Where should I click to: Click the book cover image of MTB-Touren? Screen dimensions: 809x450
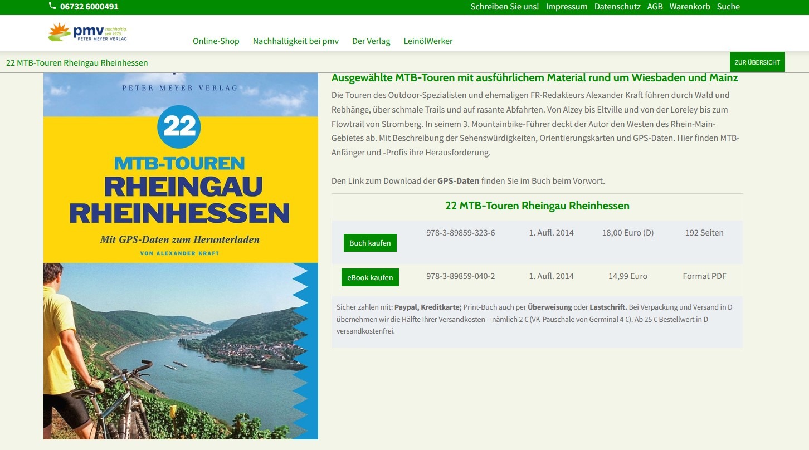(x=181, y=256)
